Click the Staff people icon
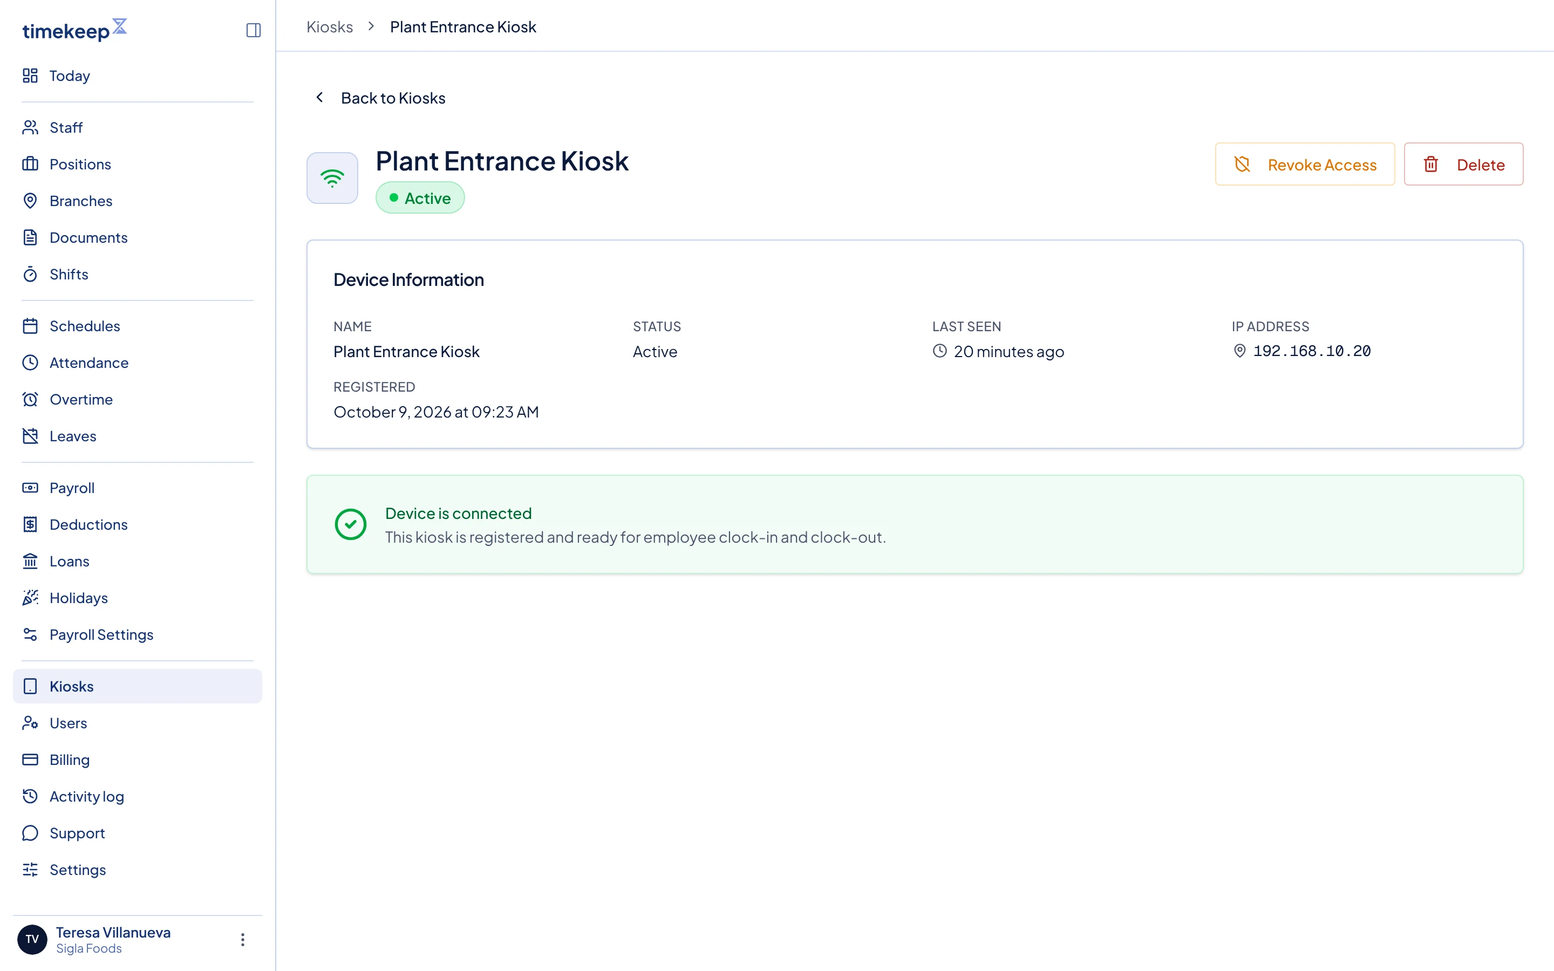Viewport: 1554px width, 971px height. 30,127
